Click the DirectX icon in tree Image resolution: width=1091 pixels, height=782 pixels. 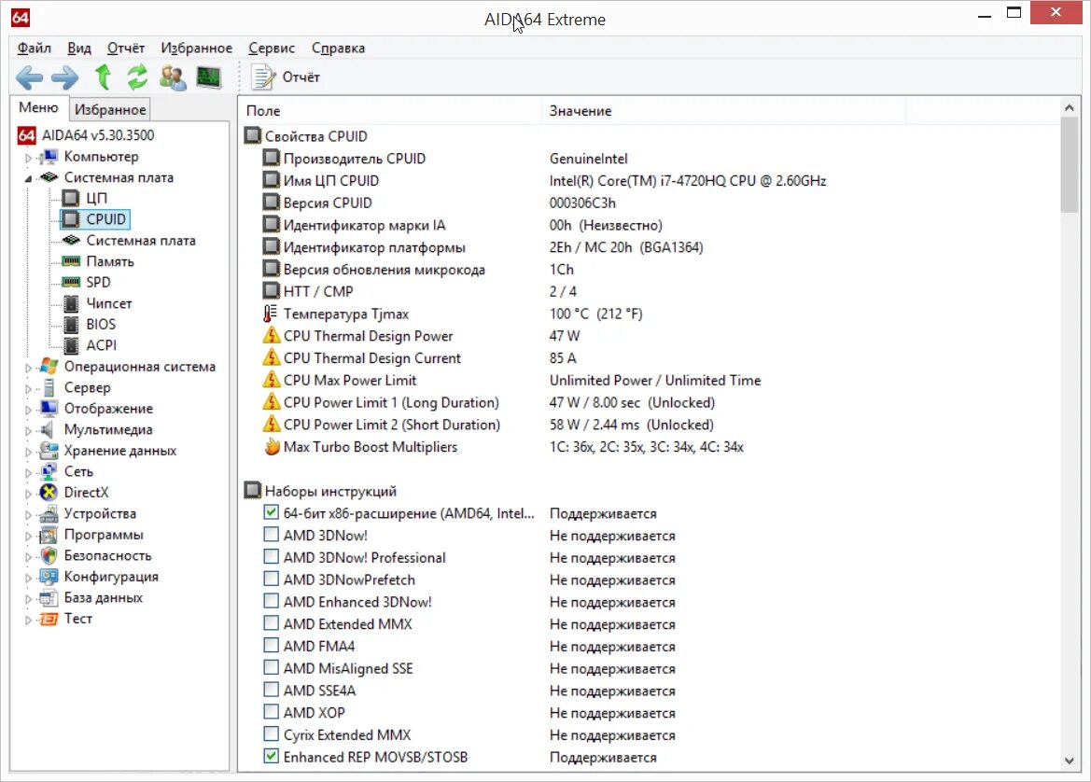click(x=49, y=493)
